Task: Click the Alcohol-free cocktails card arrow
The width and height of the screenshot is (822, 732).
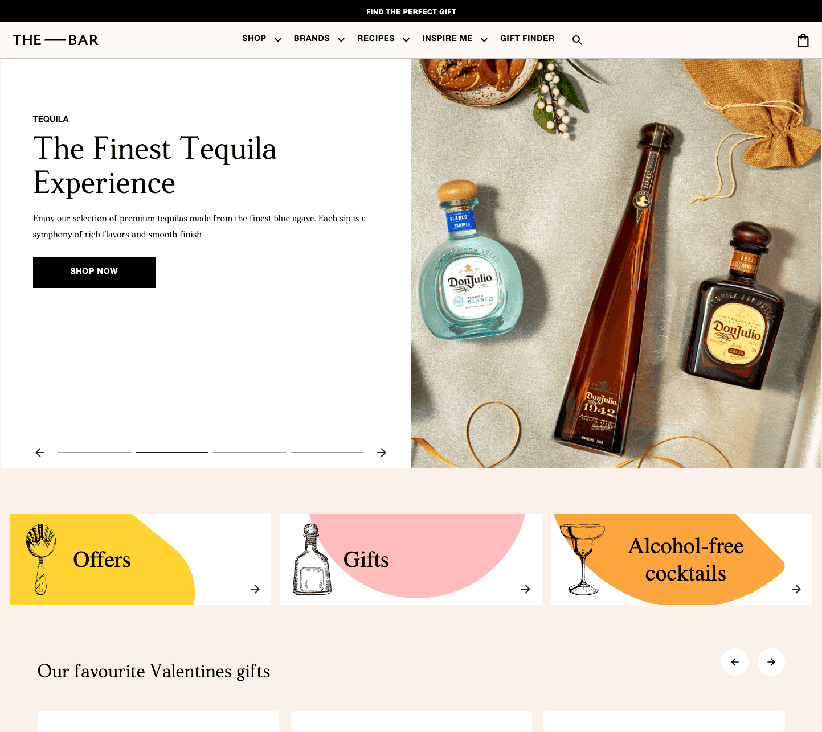Action: 796,589
